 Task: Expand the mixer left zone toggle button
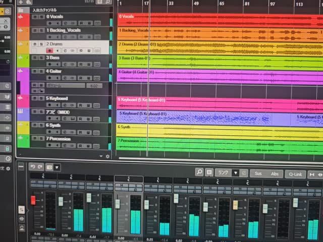[21, 166]
